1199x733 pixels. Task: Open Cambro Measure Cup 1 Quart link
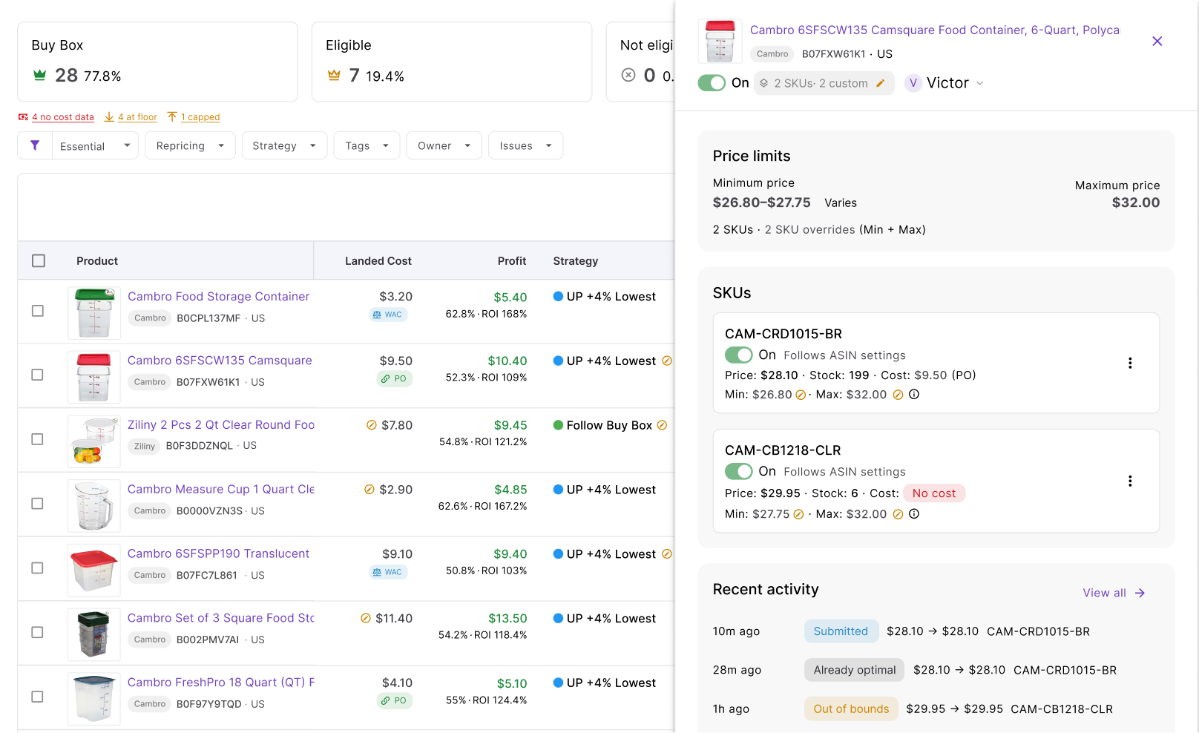click(221, 490)
